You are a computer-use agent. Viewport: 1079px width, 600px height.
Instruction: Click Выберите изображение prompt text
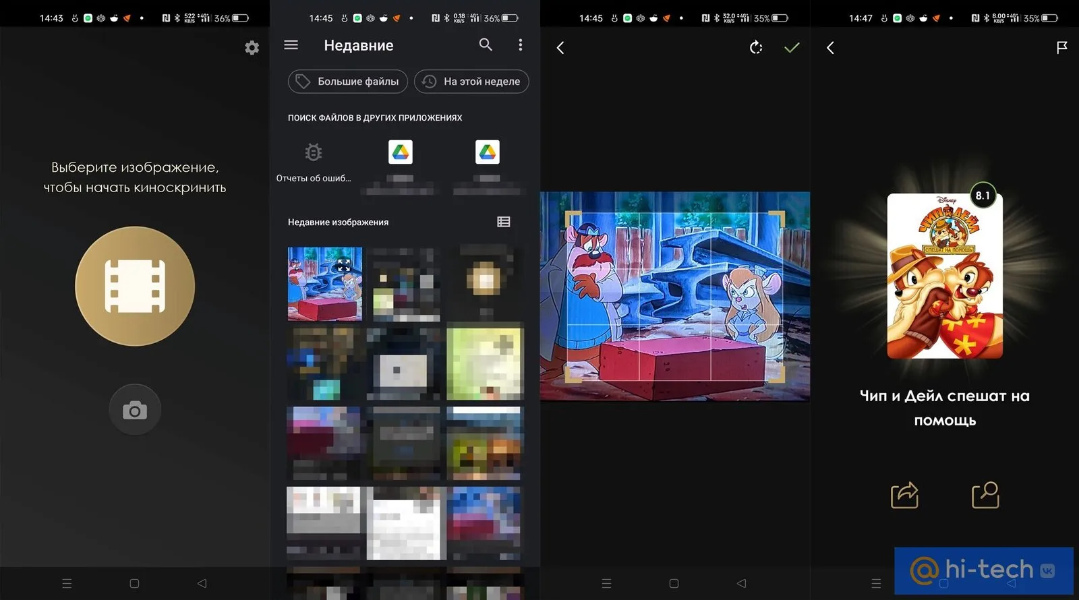pos(135,177)
